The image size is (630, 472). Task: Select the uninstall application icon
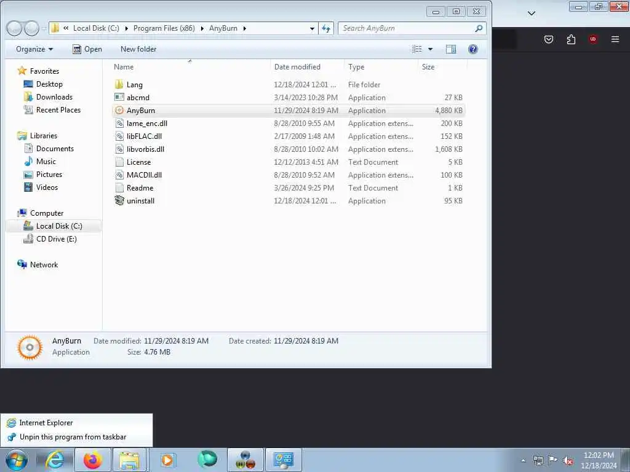[119, 200]
